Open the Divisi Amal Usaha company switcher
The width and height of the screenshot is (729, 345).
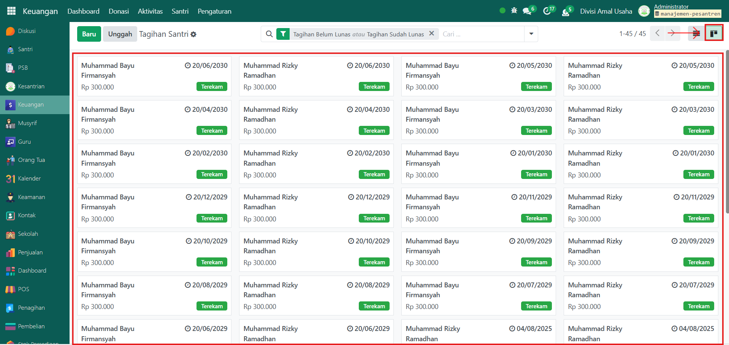tap(606, 11)
